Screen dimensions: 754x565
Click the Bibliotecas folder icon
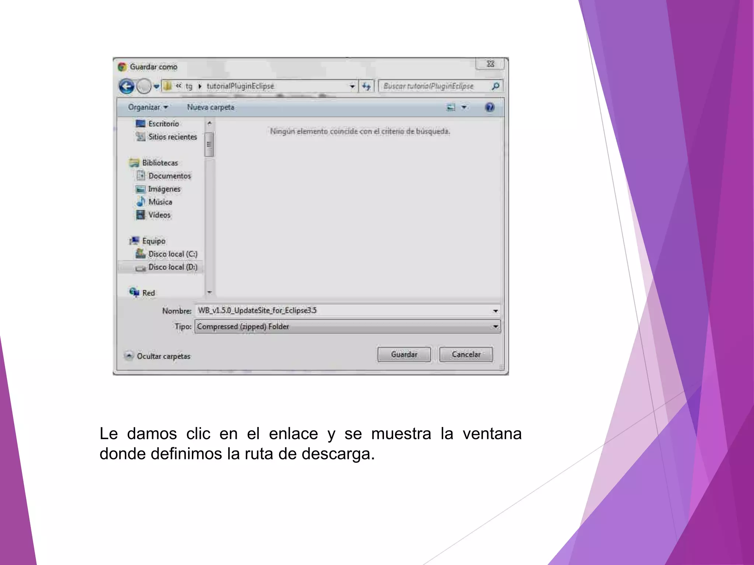134,163
